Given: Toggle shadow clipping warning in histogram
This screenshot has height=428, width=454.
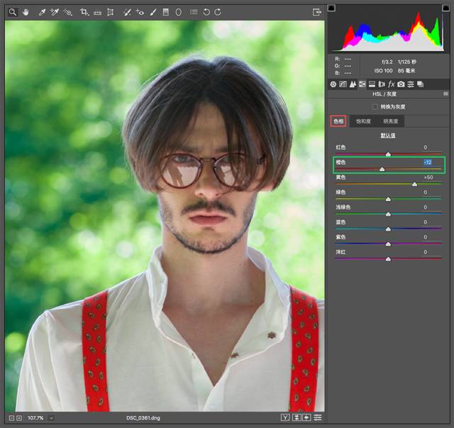Looking at the screenshot, I should [x=331, y=8].
